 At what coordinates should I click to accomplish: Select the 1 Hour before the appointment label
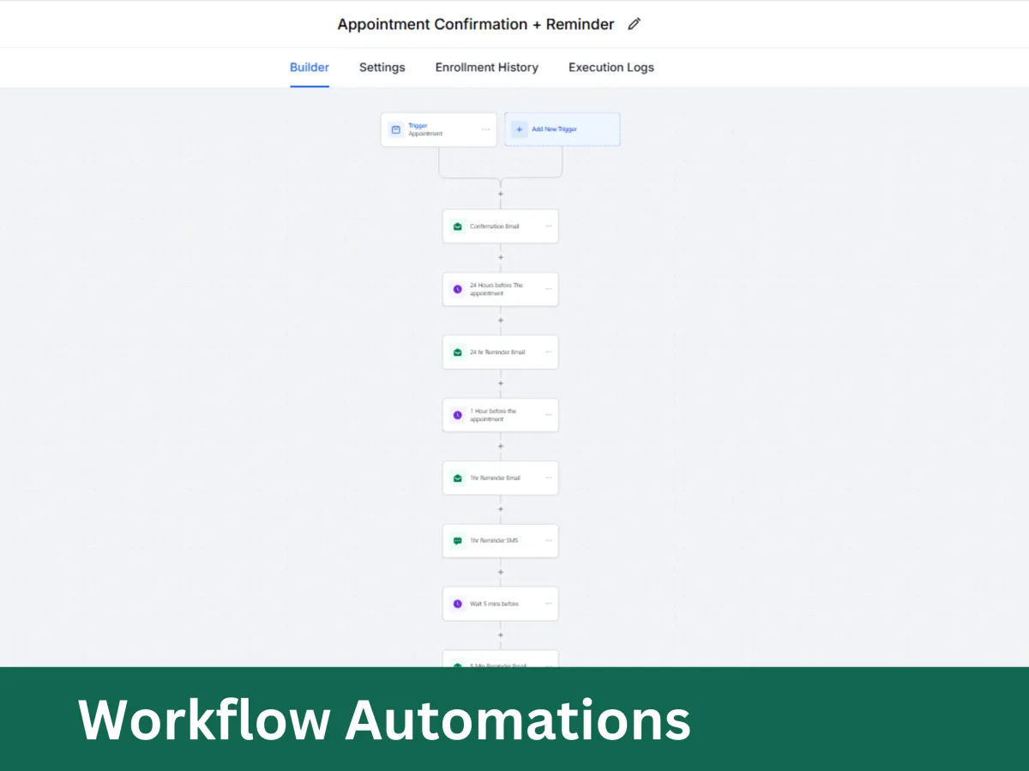[493, 415]
